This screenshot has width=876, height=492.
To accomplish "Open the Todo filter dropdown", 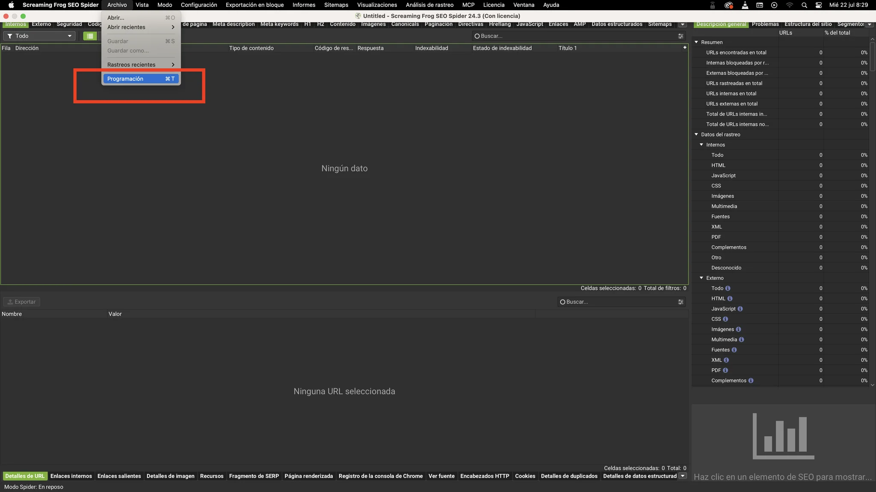I will [39, 36].
